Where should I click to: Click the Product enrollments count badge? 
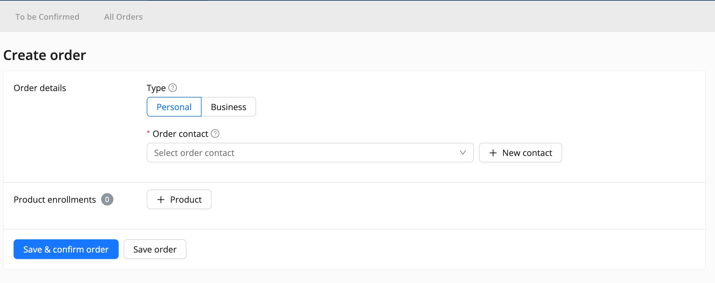pyautogui.click(x=107, y=200)
